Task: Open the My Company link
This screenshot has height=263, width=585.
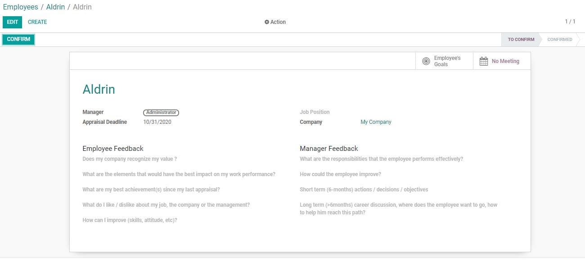Action: (x=376, y=122)
